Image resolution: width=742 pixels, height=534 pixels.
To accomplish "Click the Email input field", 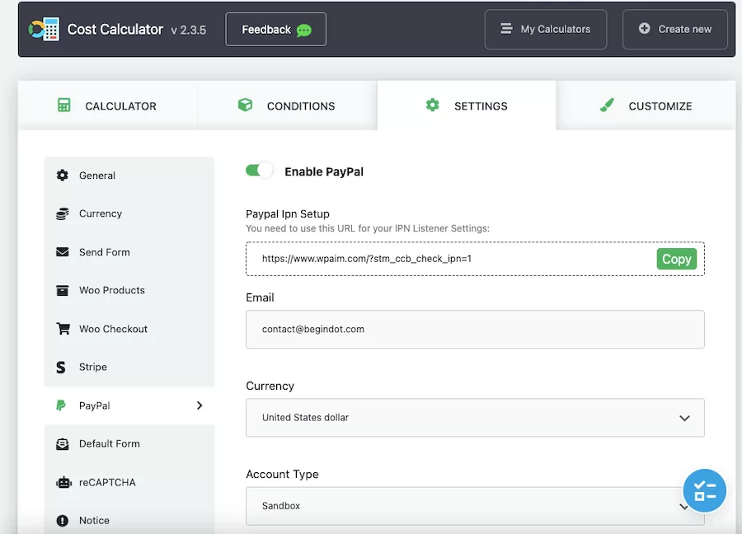I will click(475, 329).
